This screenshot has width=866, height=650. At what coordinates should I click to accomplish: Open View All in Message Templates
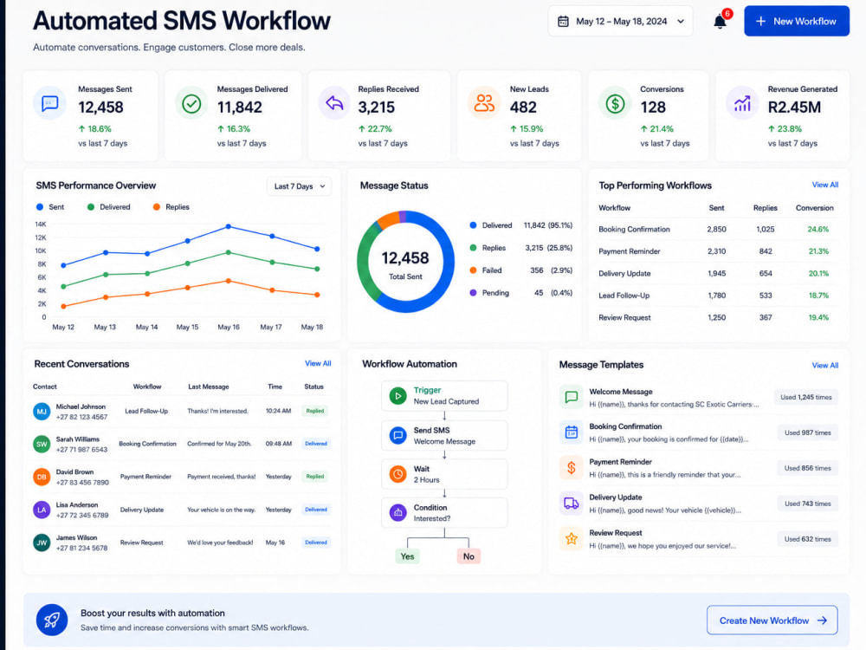click(x=825, y=366)
